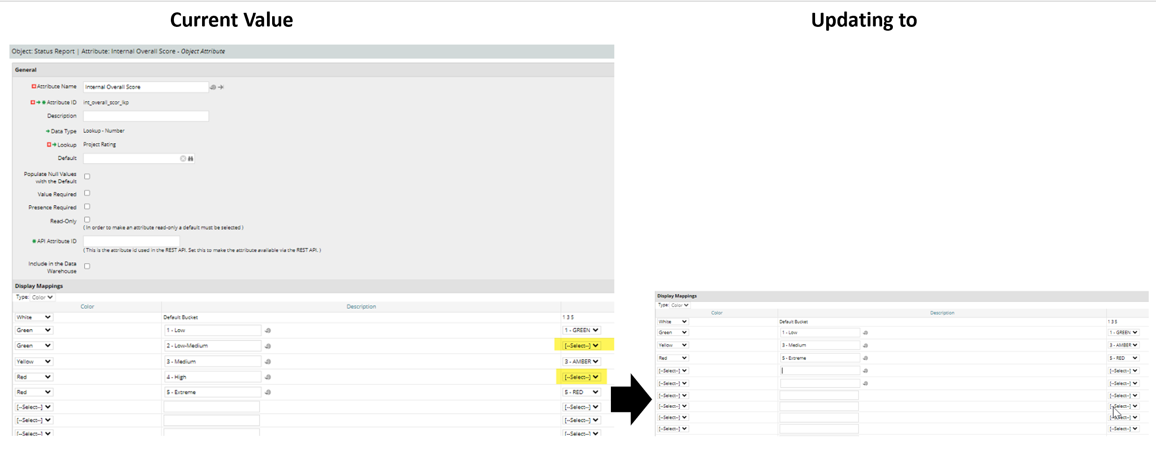Viewport: 1156px width, 461px height.
Task: Click translate icon next to 4 - High
Action: tap(268, 378)
